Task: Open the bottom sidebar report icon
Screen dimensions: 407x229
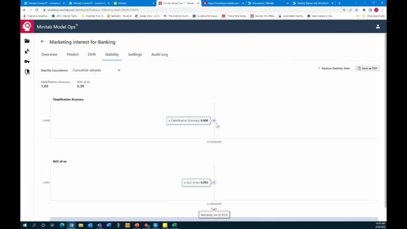Action: pyautogui.click(x=27, y=72)
